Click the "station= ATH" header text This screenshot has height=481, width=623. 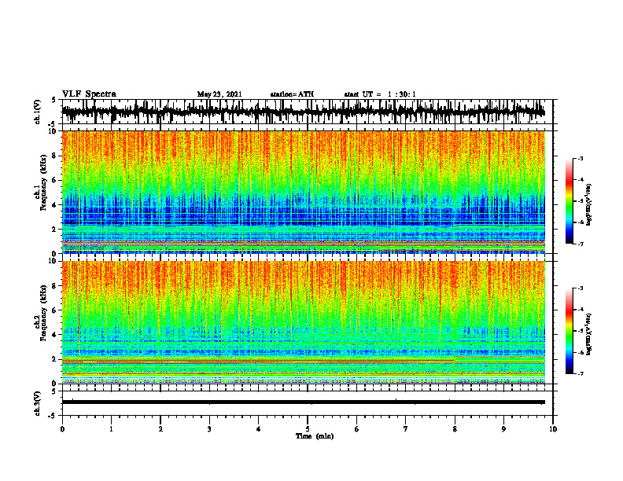pyautogui.click(x=292, y=94)
